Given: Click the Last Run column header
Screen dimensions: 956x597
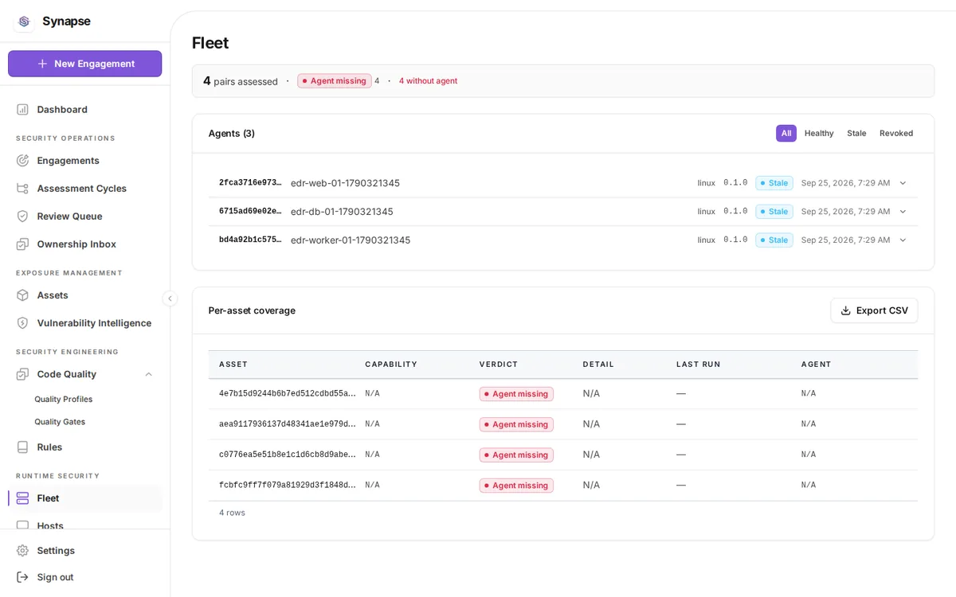Looking at the screenshot, I should click(699, 365).
